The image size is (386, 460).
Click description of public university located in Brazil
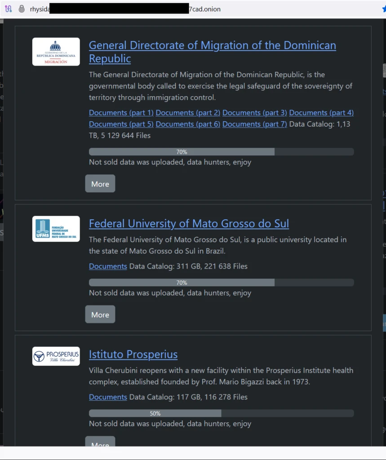pyautogui.click(x=218, y=245)
